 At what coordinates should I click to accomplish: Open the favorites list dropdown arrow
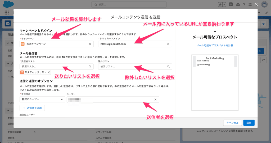point(224,5)
